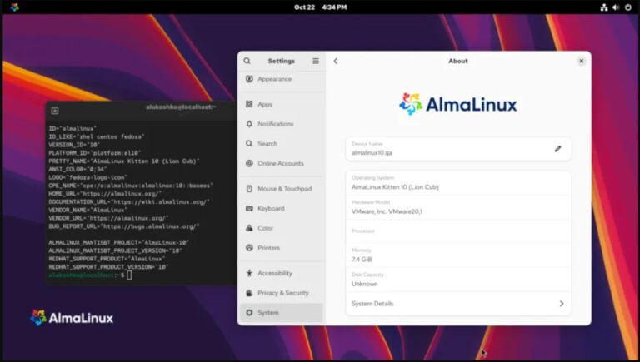This screenshot has height=362, width=640.
Task: Click the CPE_NAME line in terminal
Action: [x=131, y=186]
